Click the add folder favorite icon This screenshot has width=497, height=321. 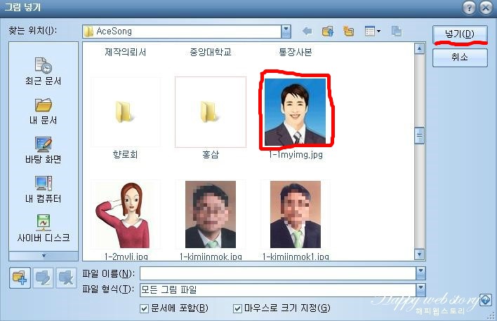point(20,278)
